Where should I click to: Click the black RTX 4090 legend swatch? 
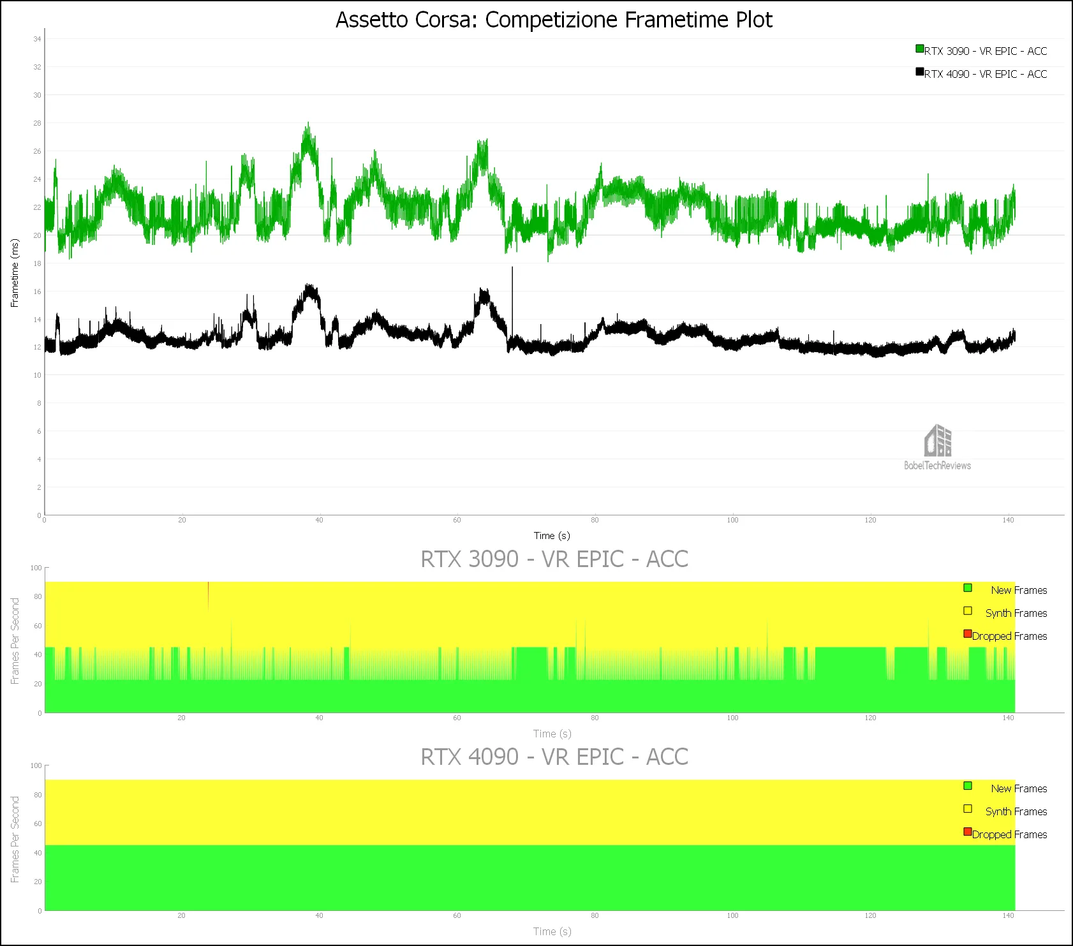point(919,71)
